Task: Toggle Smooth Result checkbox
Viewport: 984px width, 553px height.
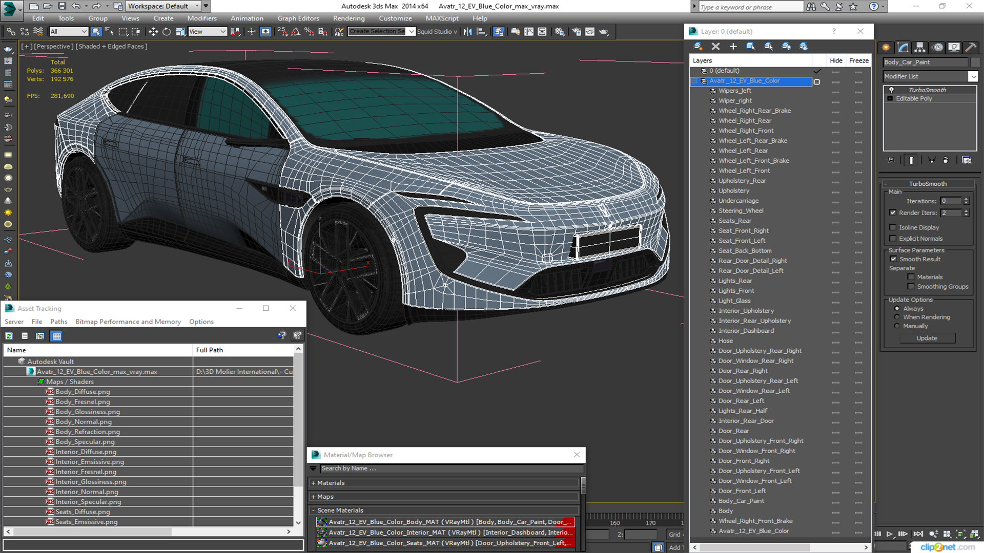Action: pyautogui.click(x=893, y=259)
